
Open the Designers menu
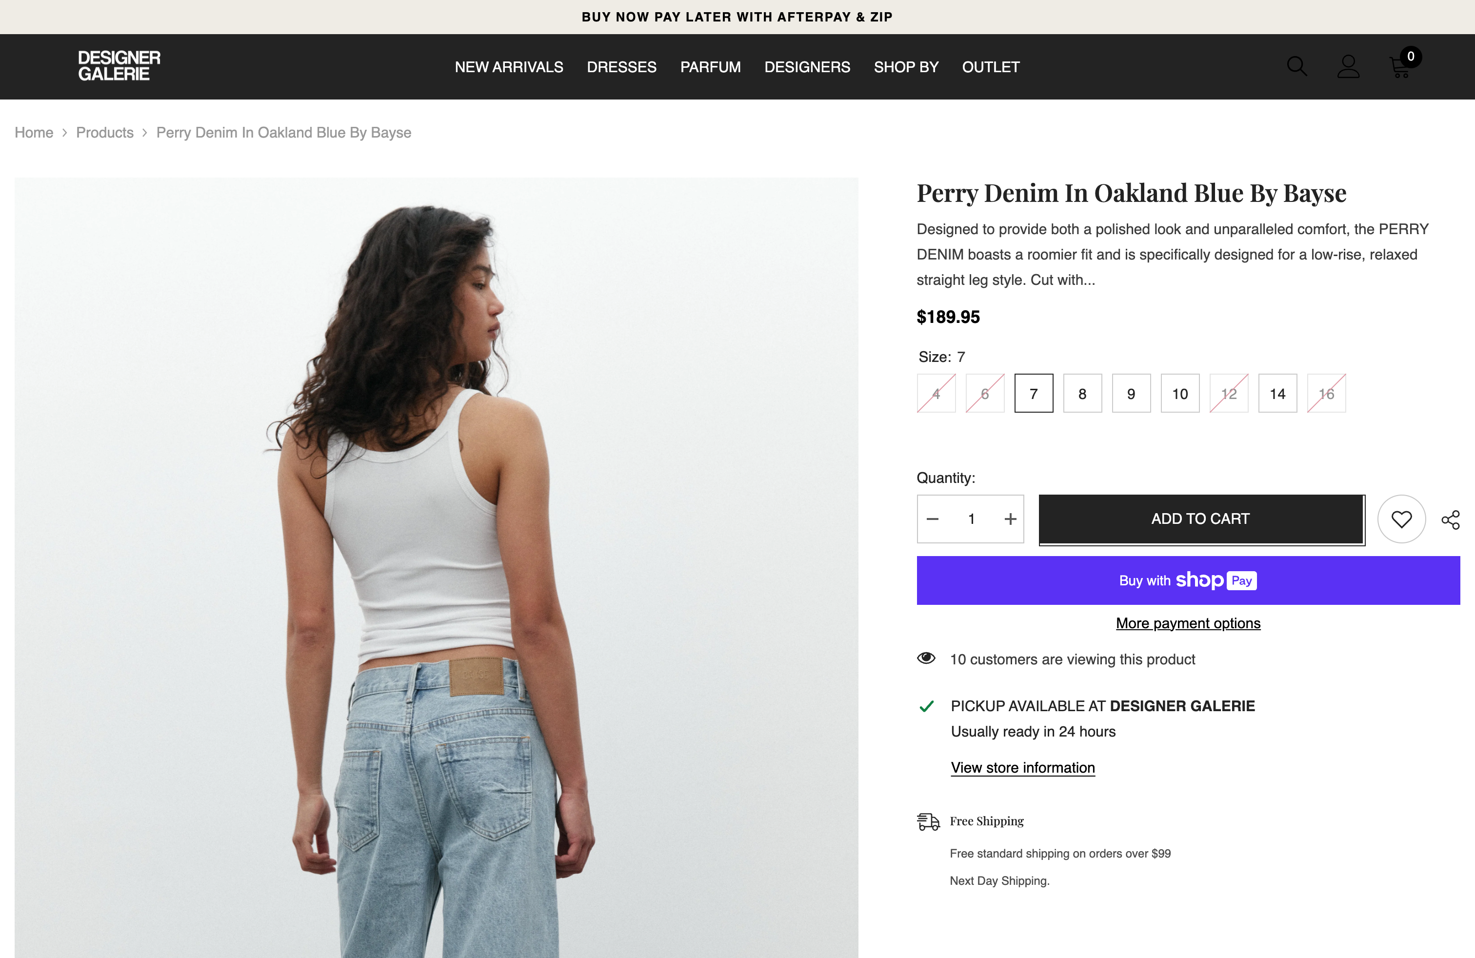(x=807, y=67)
